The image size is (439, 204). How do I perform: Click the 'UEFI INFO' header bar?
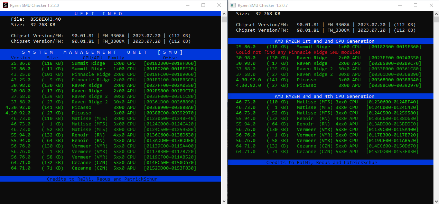point(111,14)
